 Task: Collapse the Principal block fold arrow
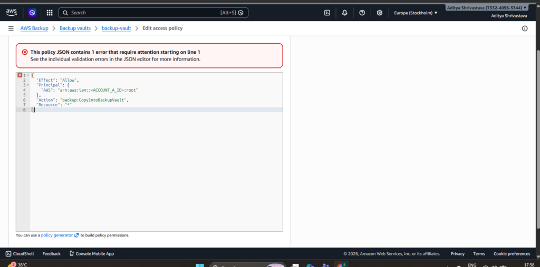click(28, 85)
